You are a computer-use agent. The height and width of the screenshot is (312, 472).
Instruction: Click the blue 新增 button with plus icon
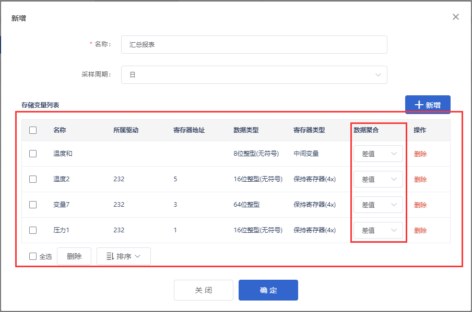[428, 105]
